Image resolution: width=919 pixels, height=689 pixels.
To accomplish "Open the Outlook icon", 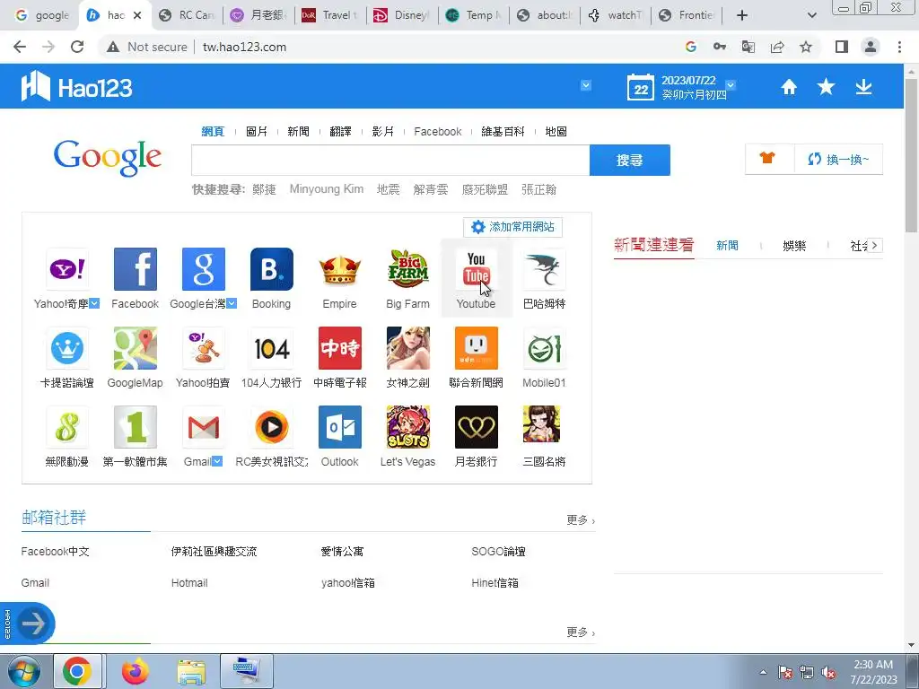I will click(x=340, y=427).
